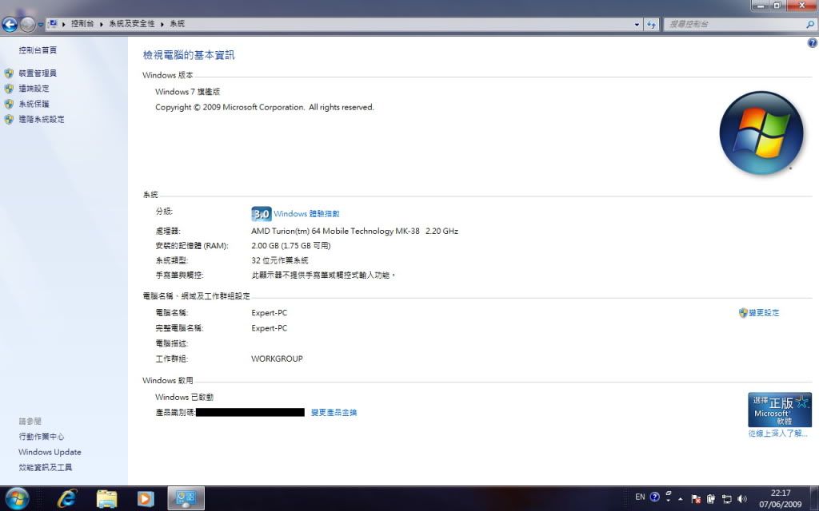Image resolution: width=819 pixels, height=511 pixels.
Task: Click the language bar help icon
Action: 654,497
